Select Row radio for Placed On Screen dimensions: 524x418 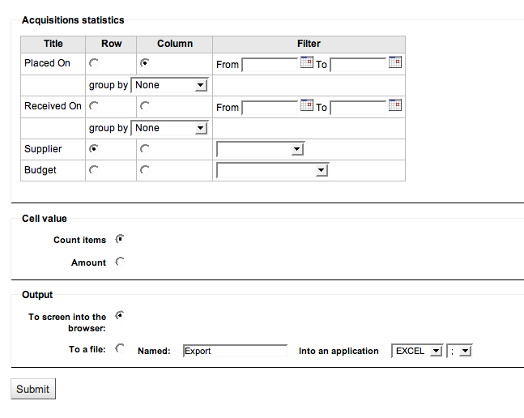tap(95, 62)
